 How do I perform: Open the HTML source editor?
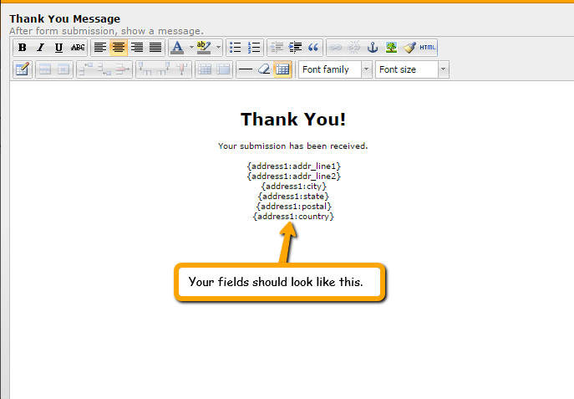pos(428,48)
